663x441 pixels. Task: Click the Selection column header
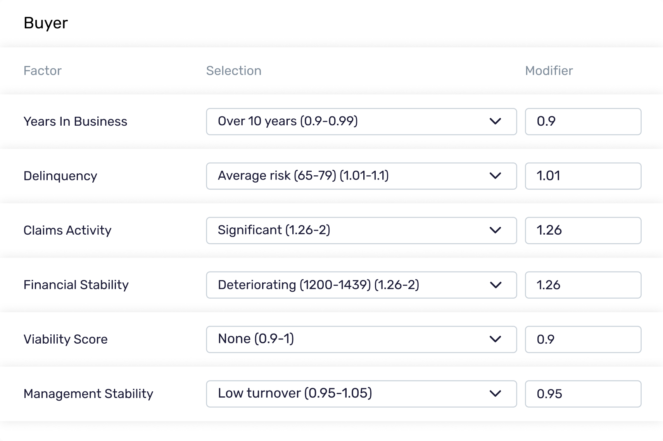point(234,71)
